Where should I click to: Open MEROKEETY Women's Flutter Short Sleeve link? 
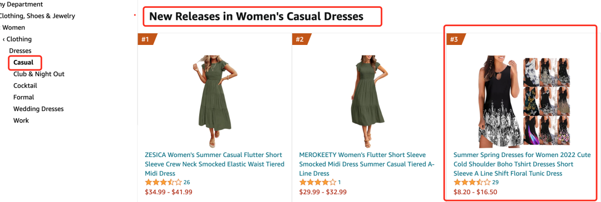click(x=367, y=164)
